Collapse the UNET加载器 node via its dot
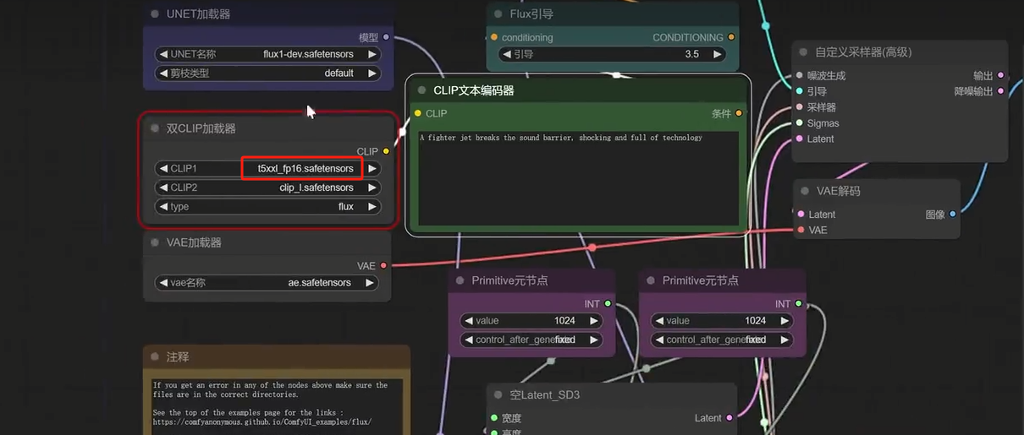1024x435 pixels. tap(155, 14)
